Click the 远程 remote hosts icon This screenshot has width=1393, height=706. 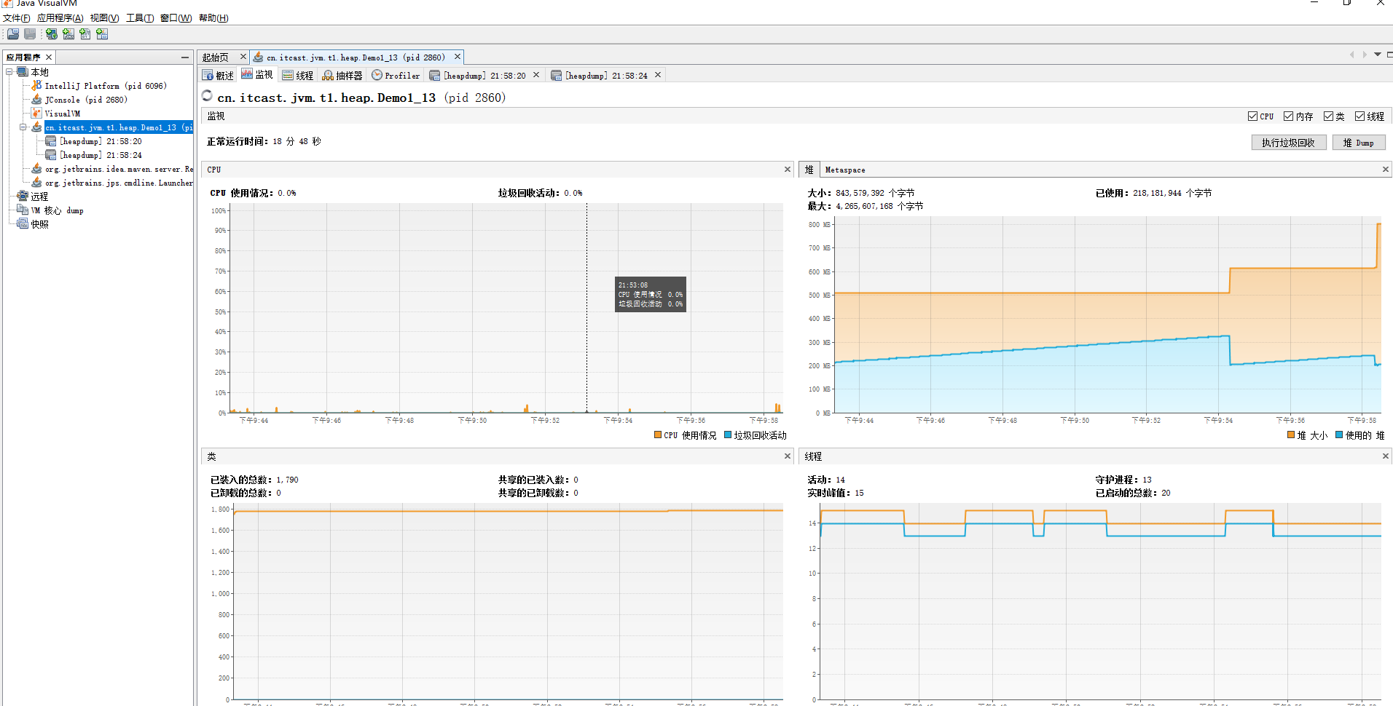click(x=23, y=197)
